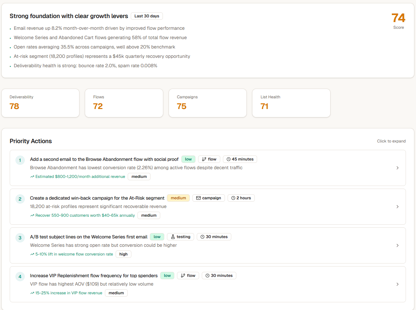Click the high confidence badge under A/B test action
The height and width of the screenshot is (310, 416).
[x=123, y=254]
